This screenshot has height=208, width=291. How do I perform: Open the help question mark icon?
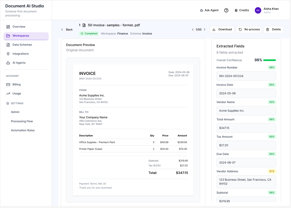[x=226, y=10]
